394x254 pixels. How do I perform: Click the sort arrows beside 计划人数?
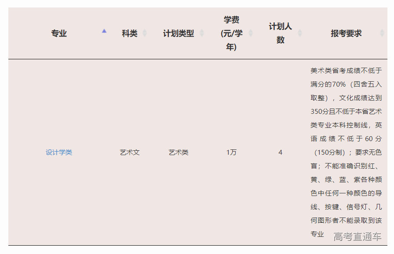(300, 33)
